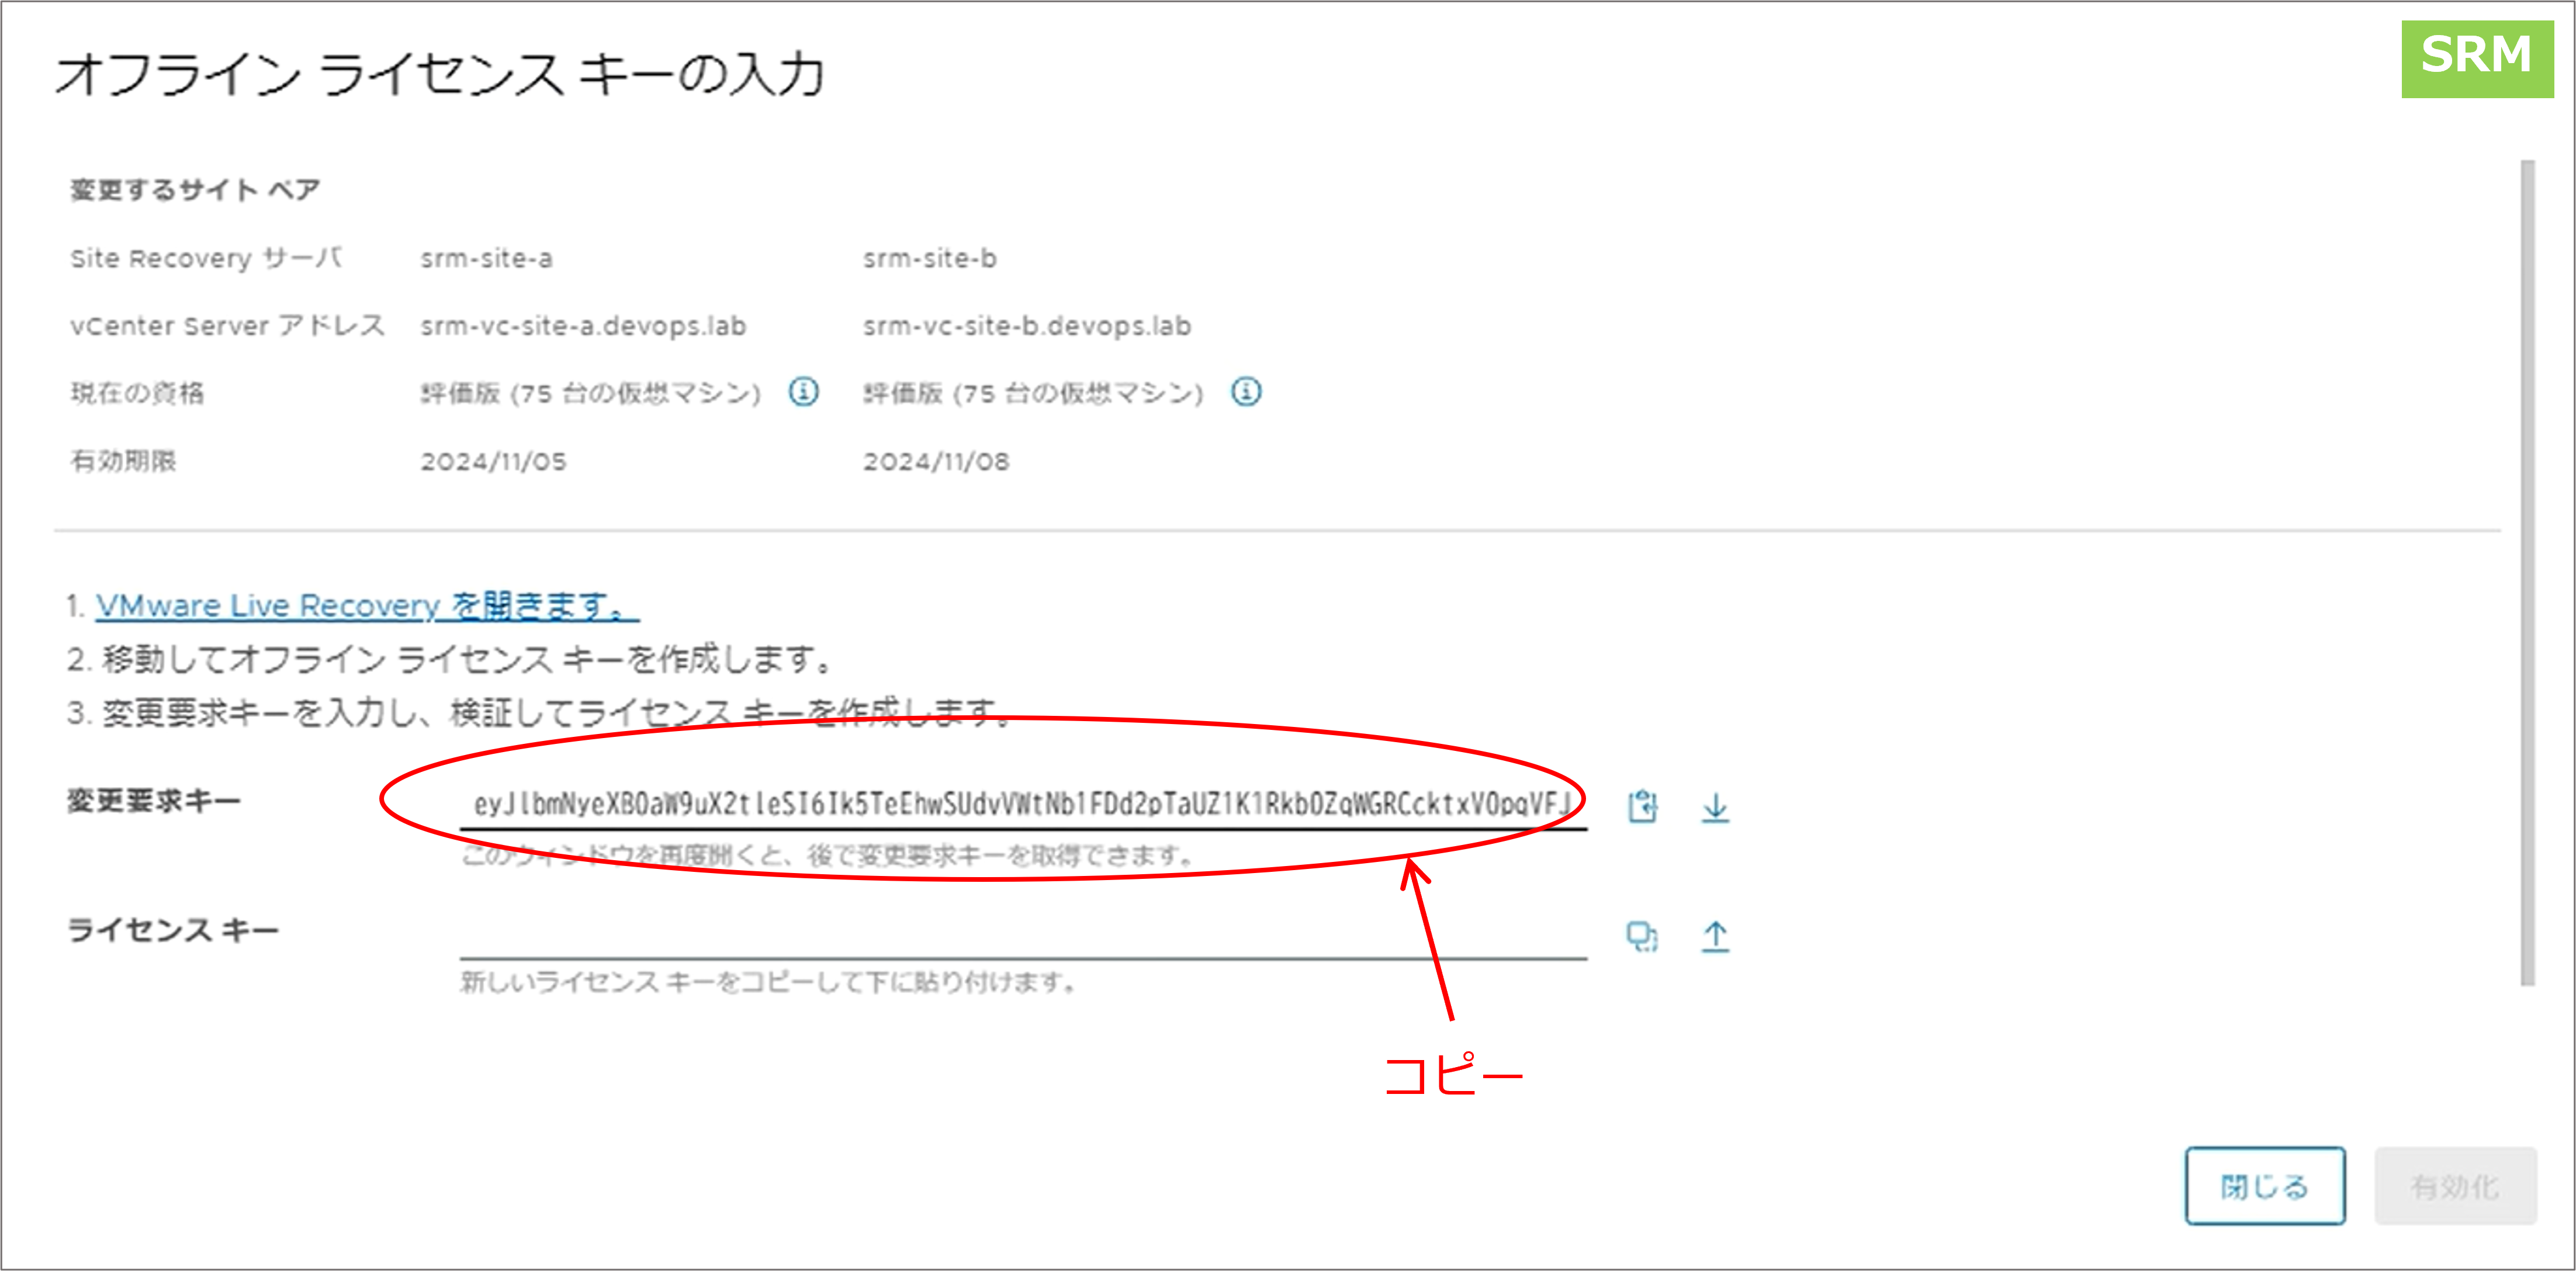
Task: Select expiry date 2024/11/05
Action: point(493,461)
